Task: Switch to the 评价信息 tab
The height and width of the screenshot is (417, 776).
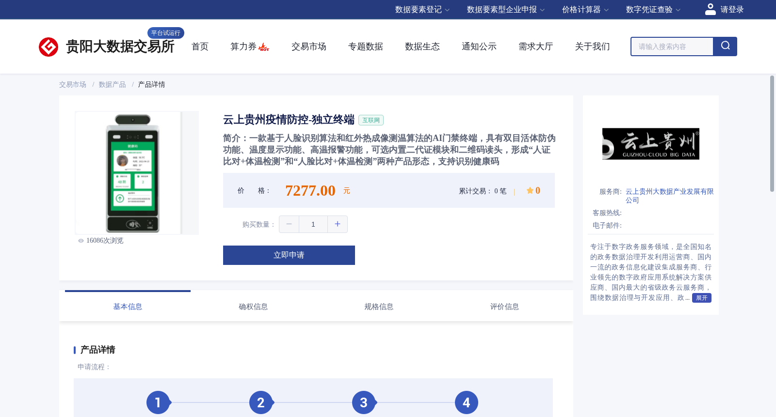Action: (504, 307)
